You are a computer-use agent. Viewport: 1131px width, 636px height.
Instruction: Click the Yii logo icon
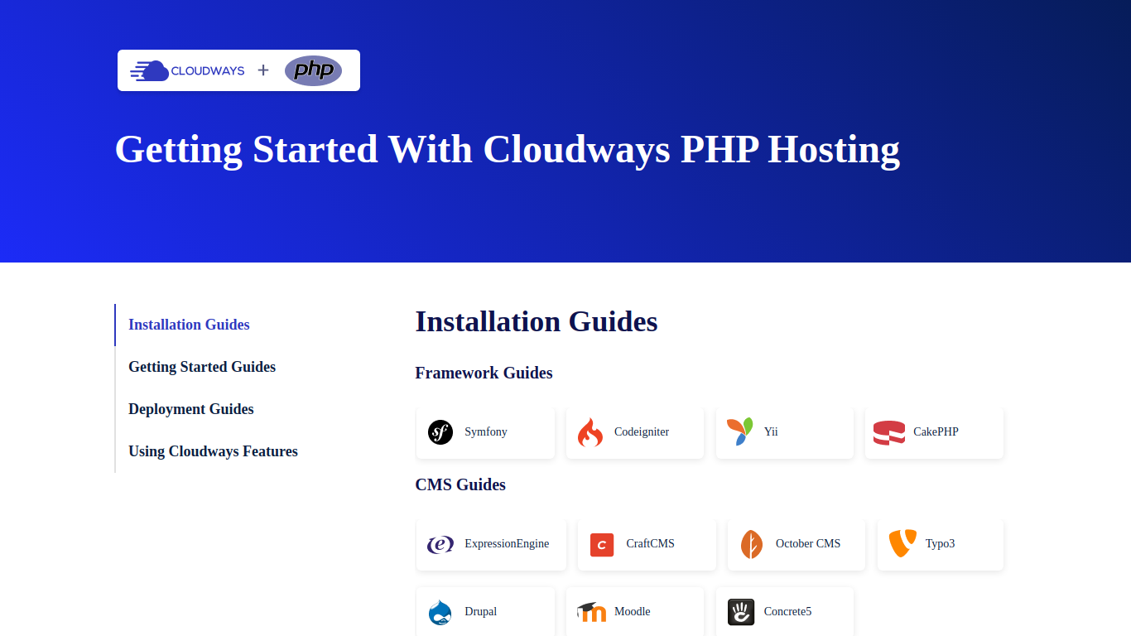point(740,432)
